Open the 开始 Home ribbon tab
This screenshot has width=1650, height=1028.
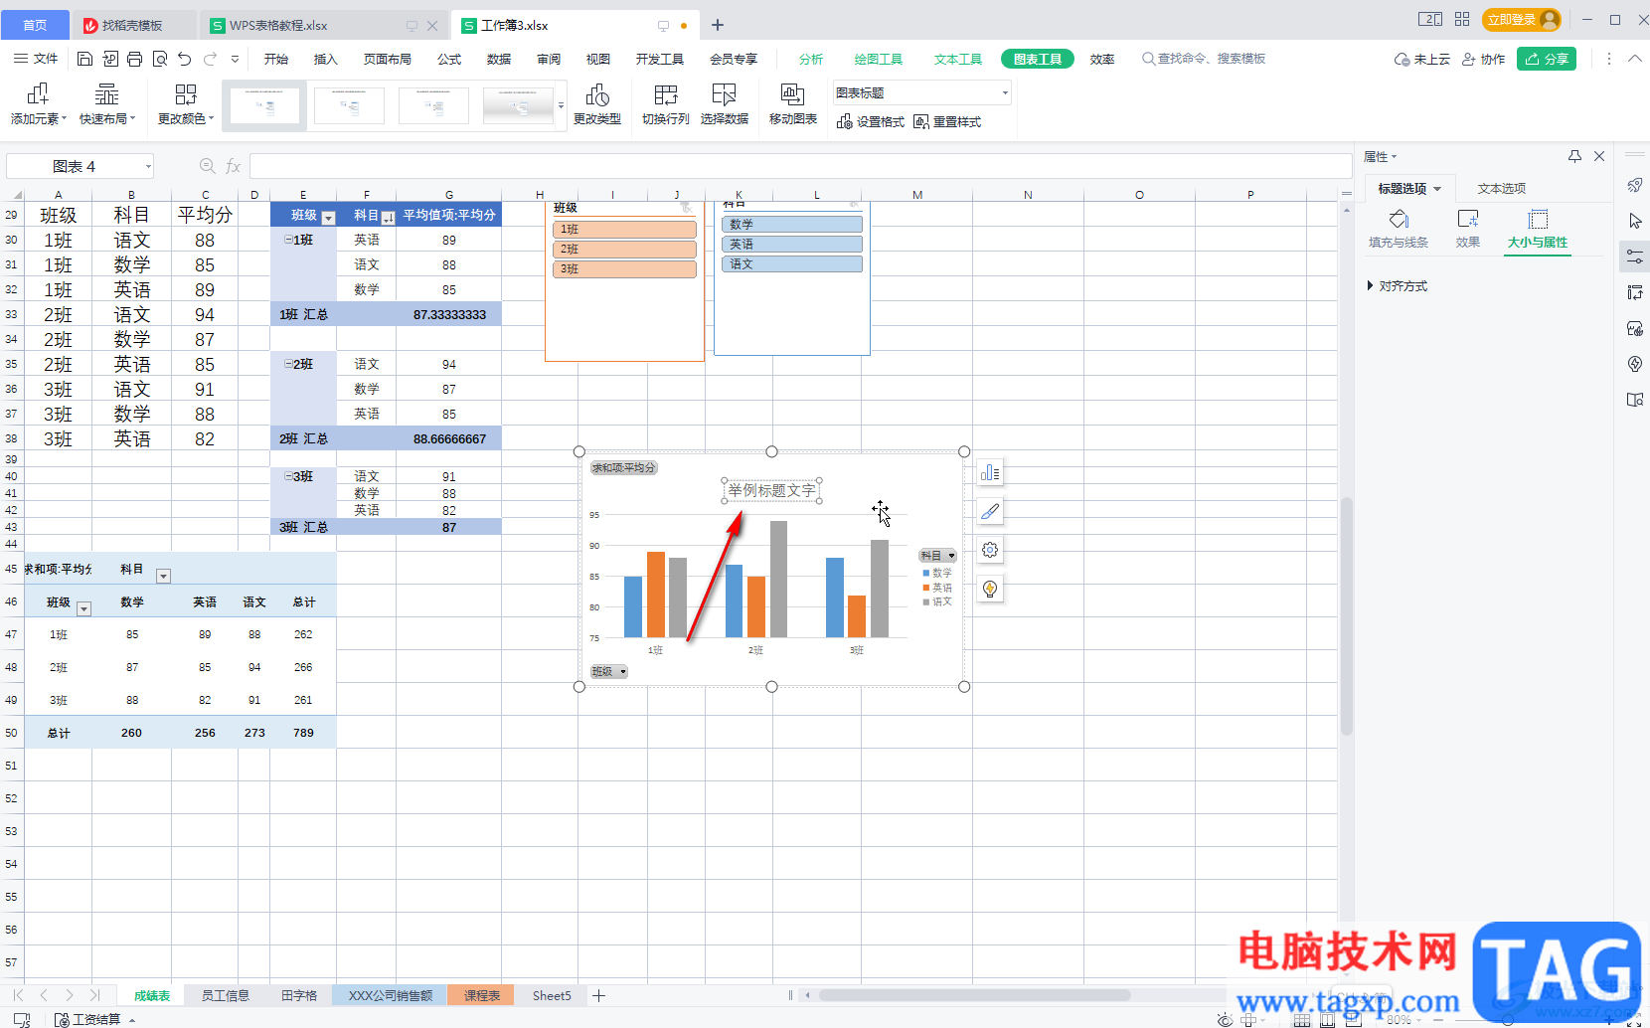pyautogui.click(x=276, y=60)
